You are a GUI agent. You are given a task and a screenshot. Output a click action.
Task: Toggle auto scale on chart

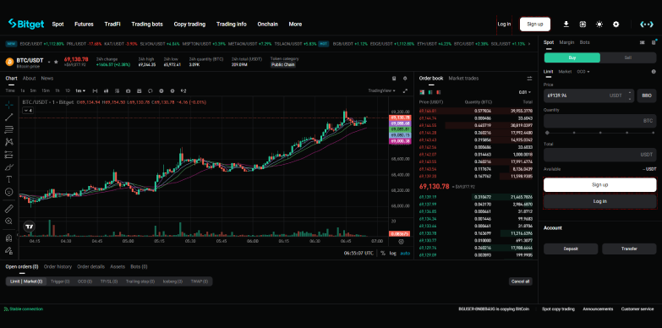(x=405, y=253)
